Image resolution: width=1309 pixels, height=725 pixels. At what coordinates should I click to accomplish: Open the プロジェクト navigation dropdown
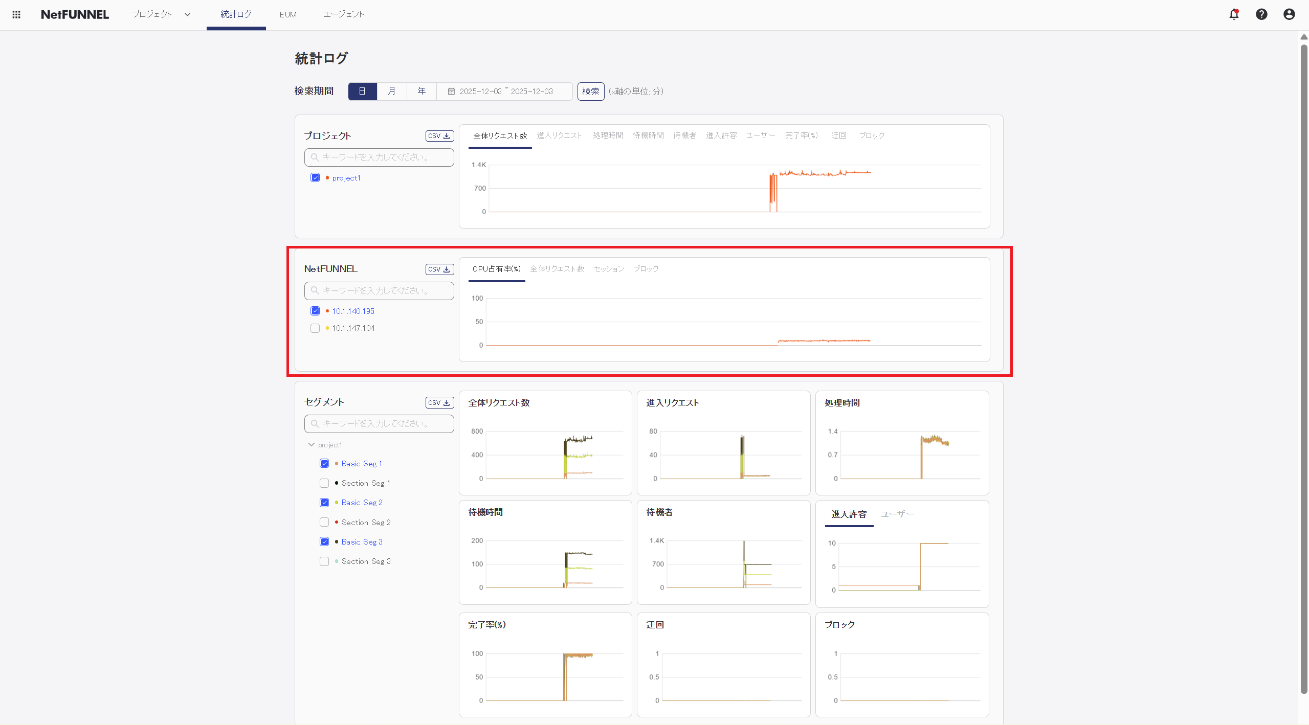pos(160,14)
